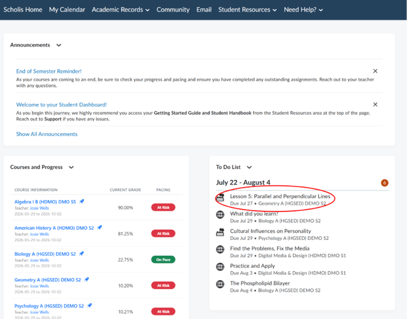
Task: Open The Phospholipid Bilayer assignment
Action: point(260,283)
